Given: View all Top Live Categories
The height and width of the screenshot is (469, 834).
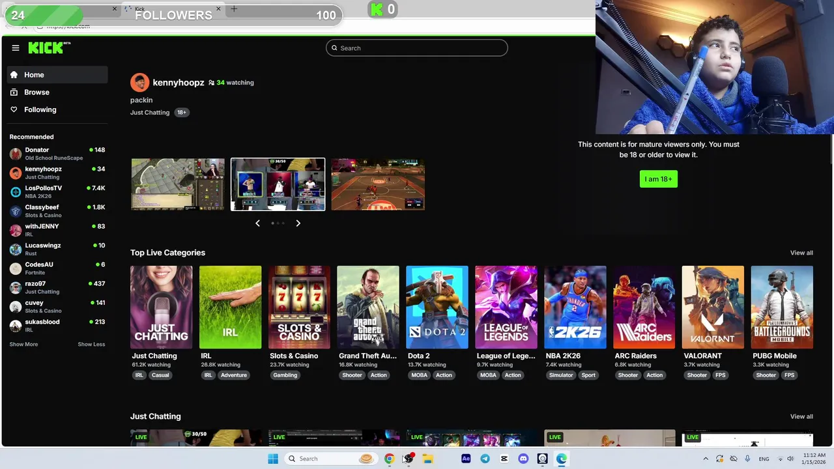Looking at the screenshot, I should (x=801, y=253).
